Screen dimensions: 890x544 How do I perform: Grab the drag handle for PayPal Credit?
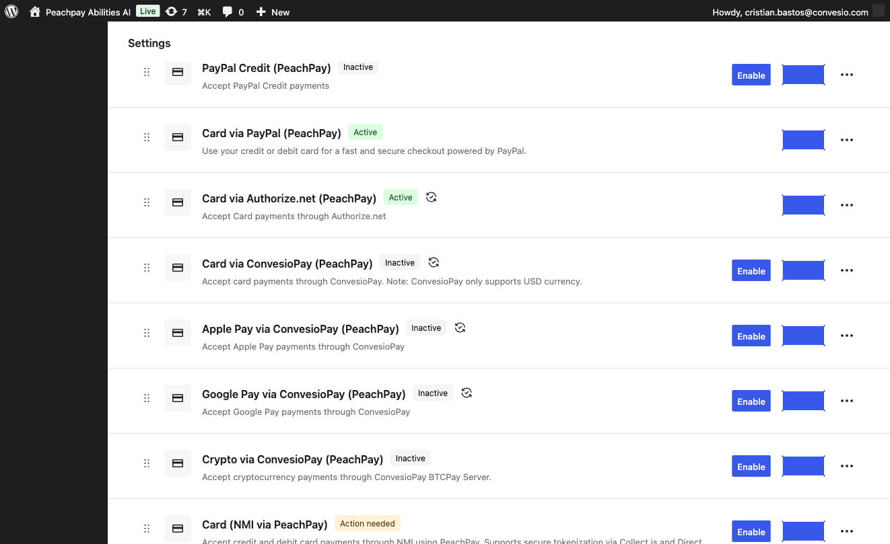[x=147, y=72]
